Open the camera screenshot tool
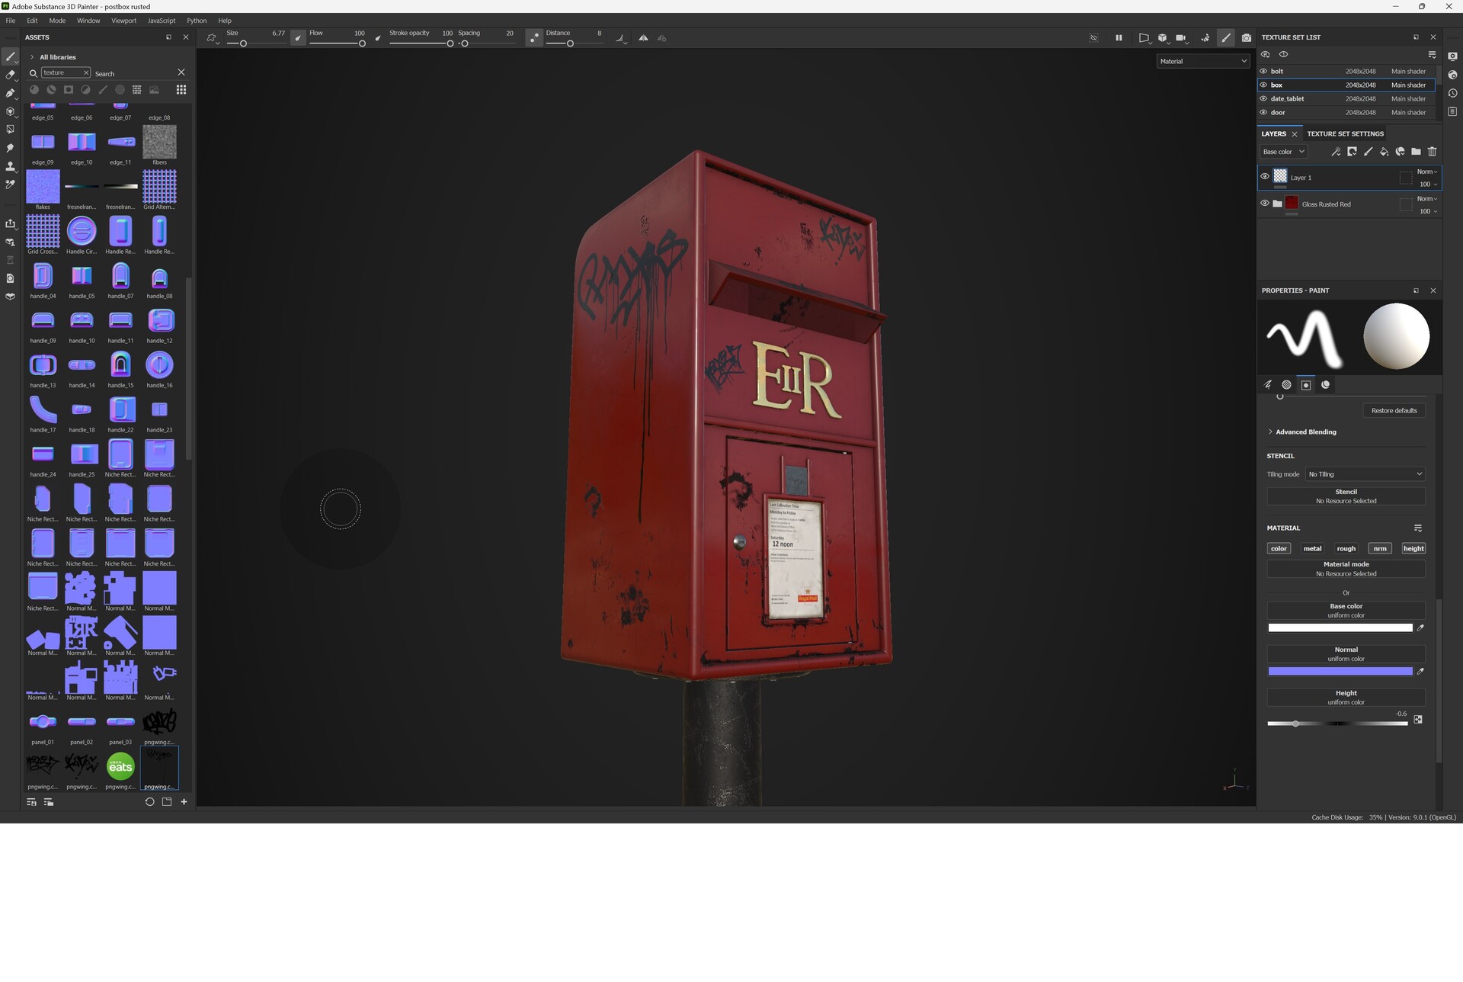The image size is (1463, 982). [x=1247, y=37]
